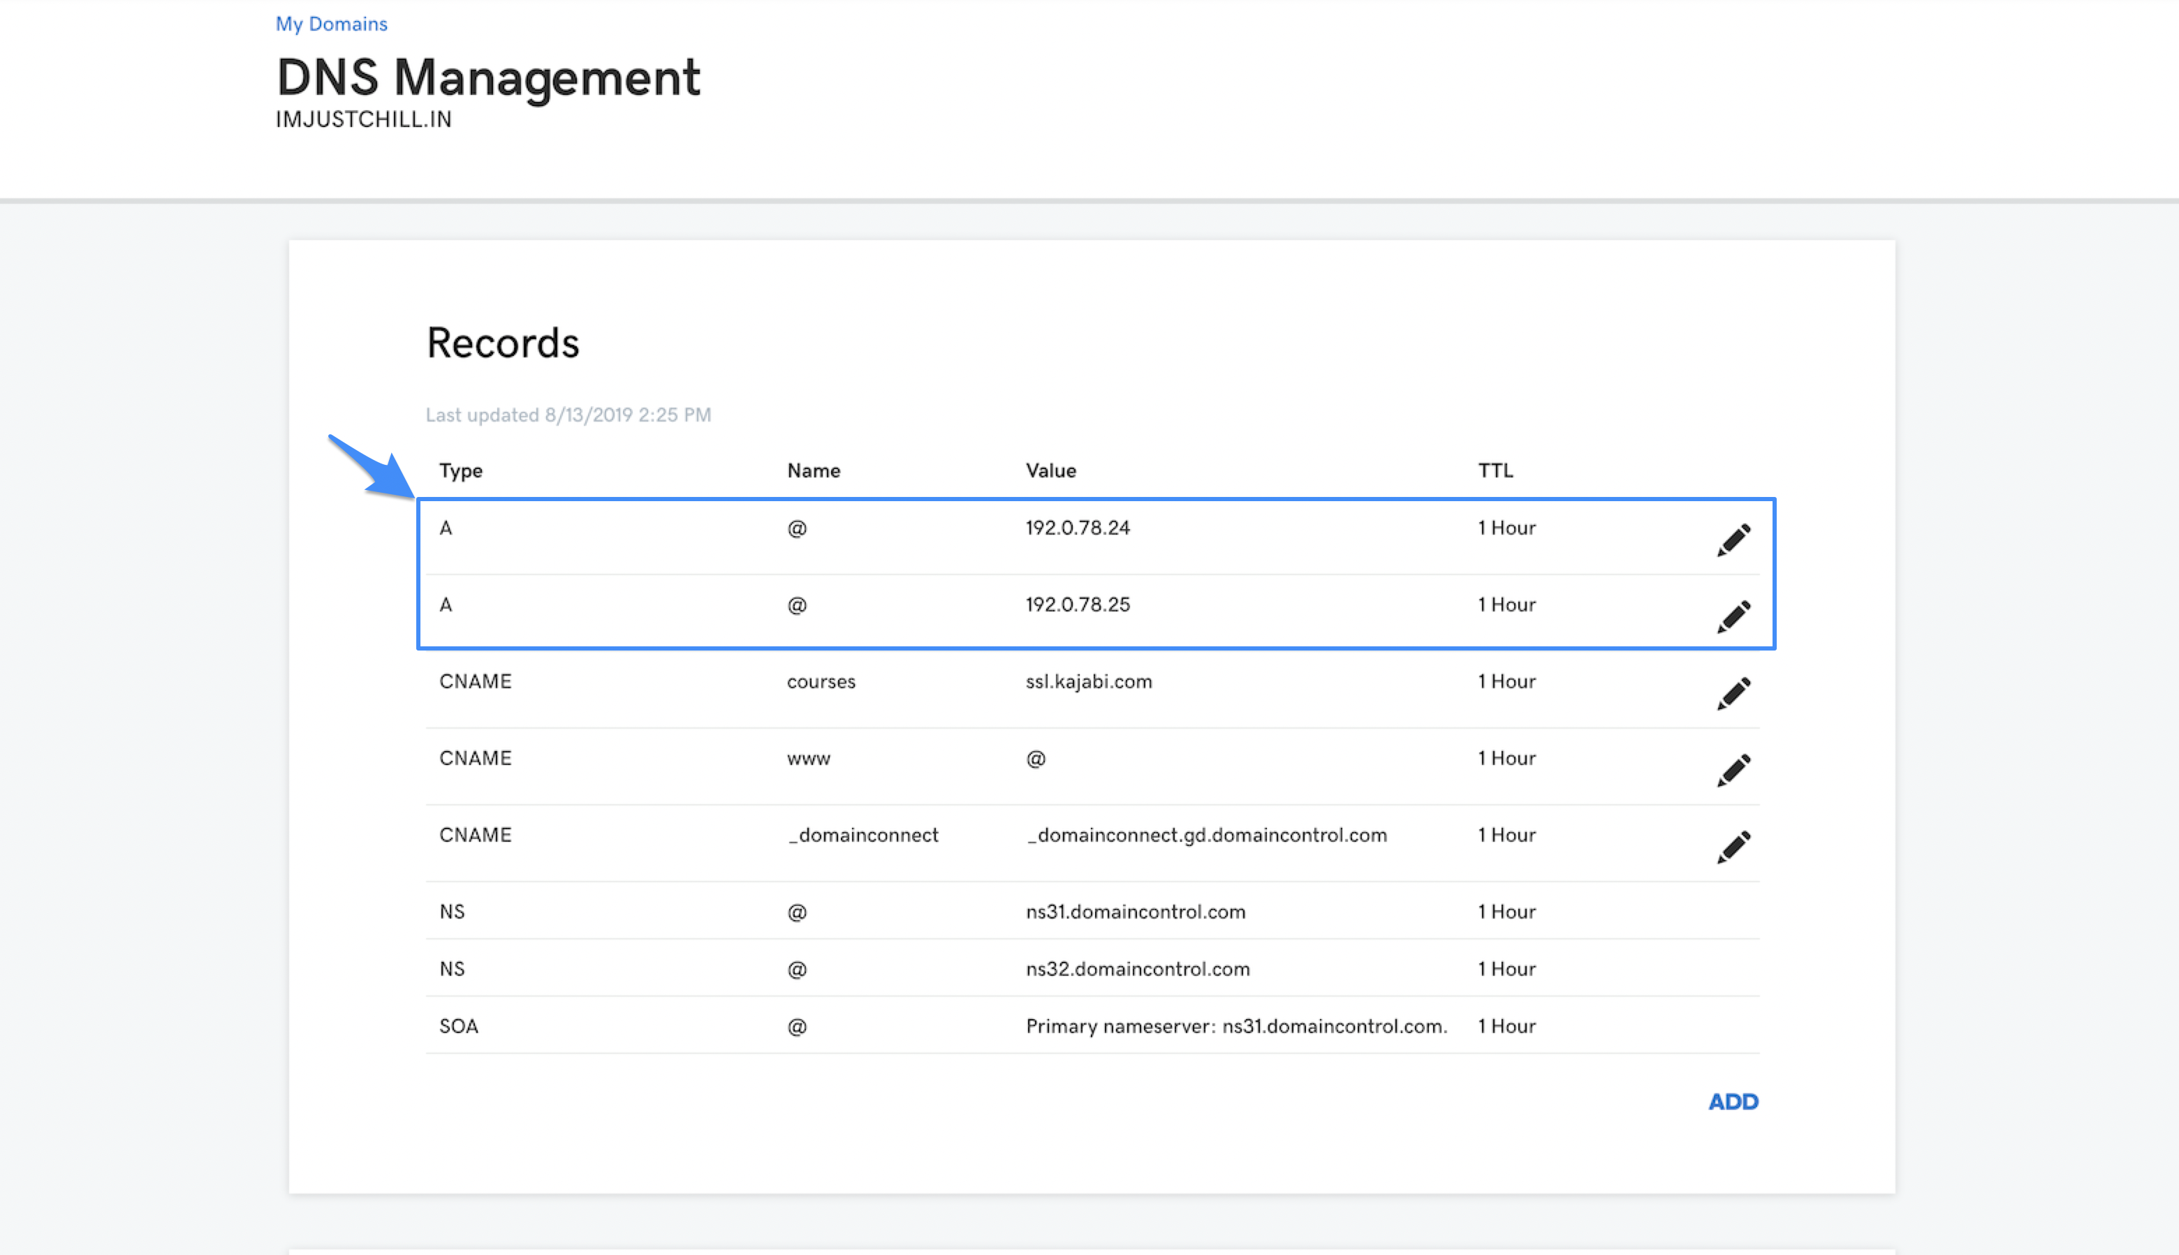
Task: Edit the _domainconnect CNAME record
Action: 1733,847
